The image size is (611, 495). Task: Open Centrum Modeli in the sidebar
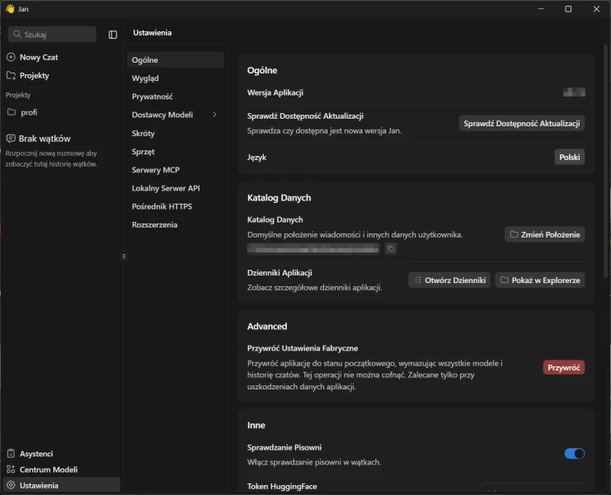[48, 469]
